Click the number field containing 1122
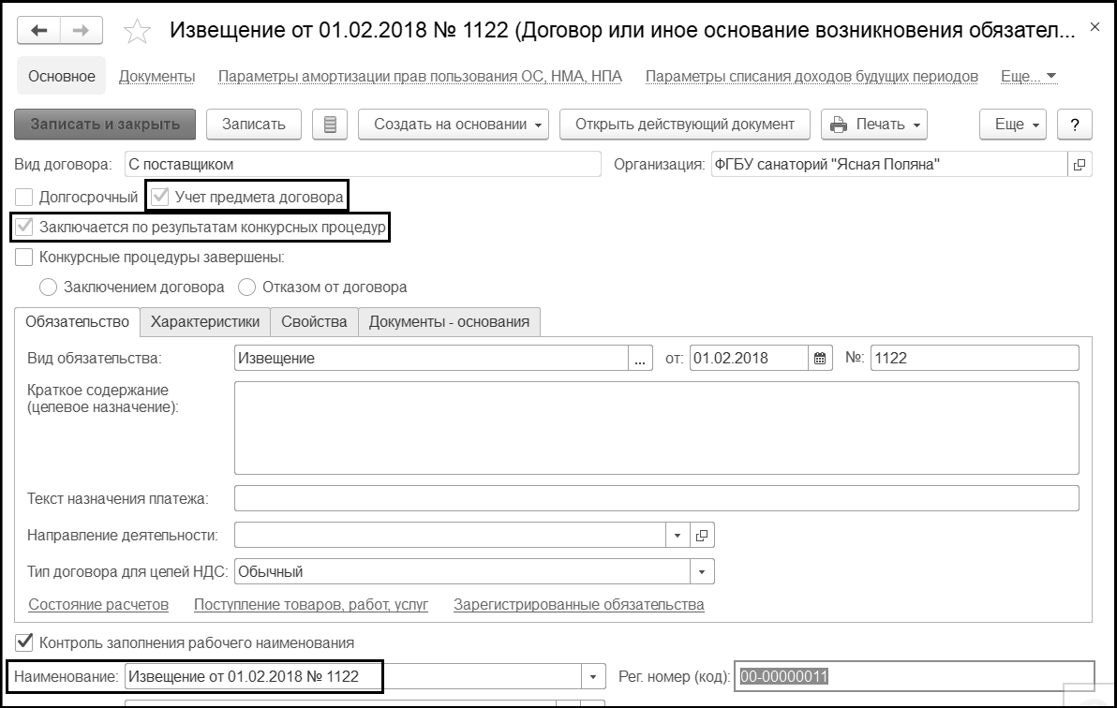 pos(975,359)
